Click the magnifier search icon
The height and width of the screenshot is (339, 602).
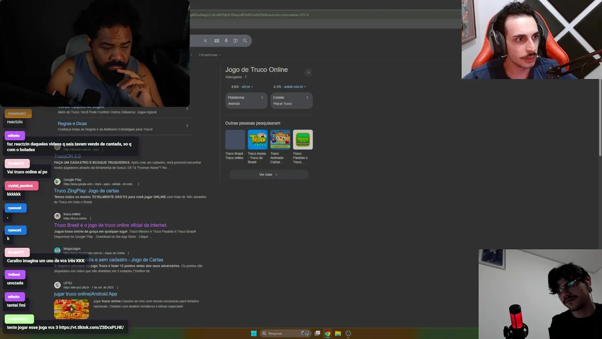245,40
